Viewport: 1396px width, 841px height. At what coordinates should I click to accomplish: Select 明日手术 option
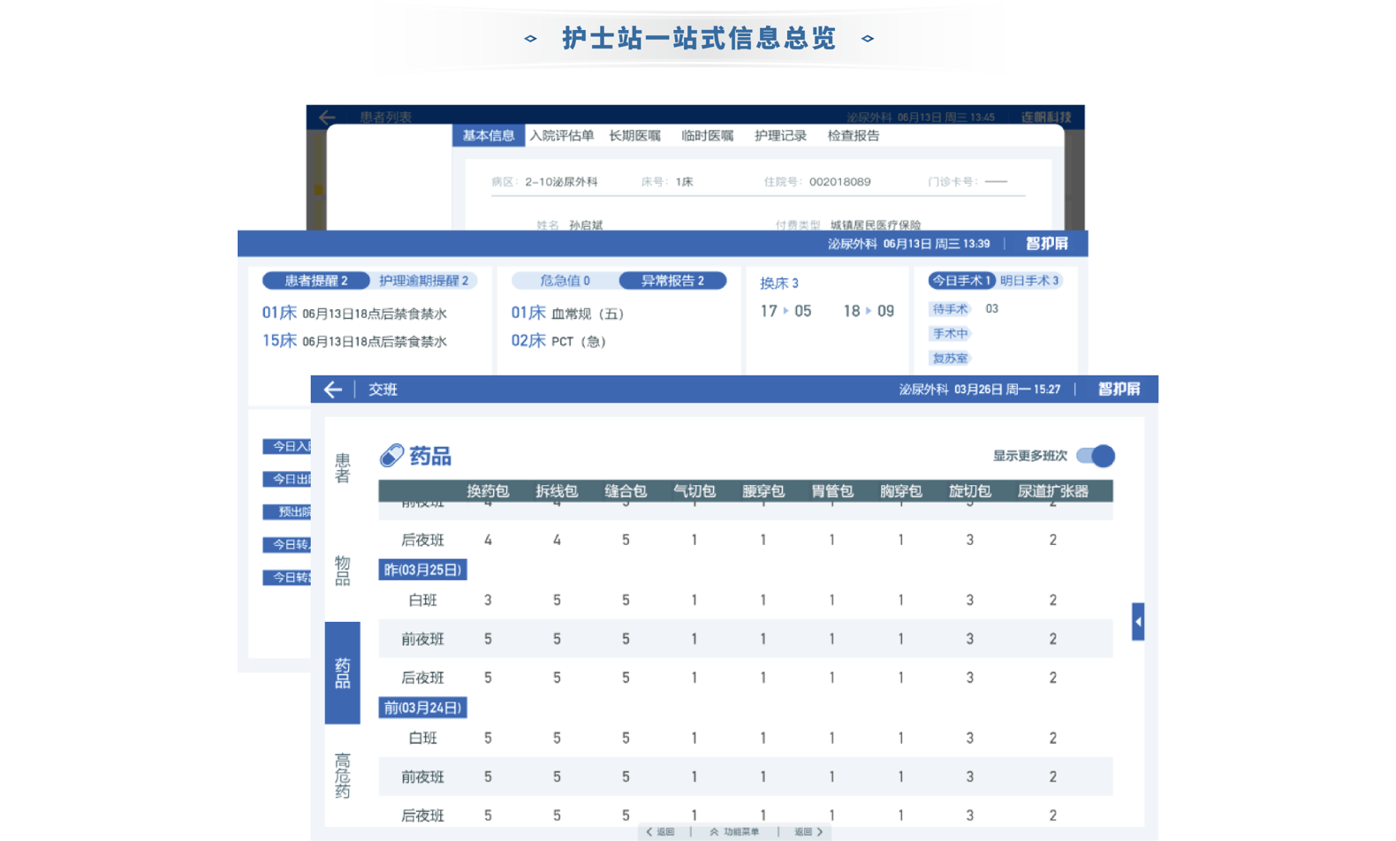tap(1029, 281)
